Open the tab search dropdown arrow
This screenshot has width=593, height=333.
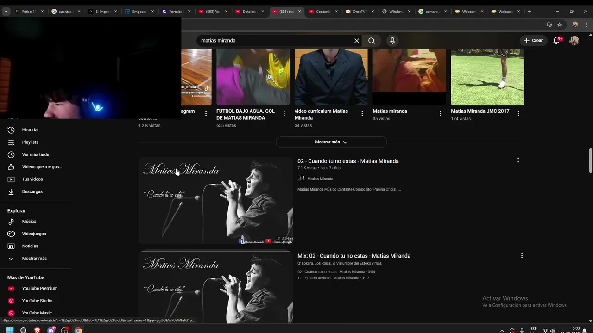[x=6, y=12]
